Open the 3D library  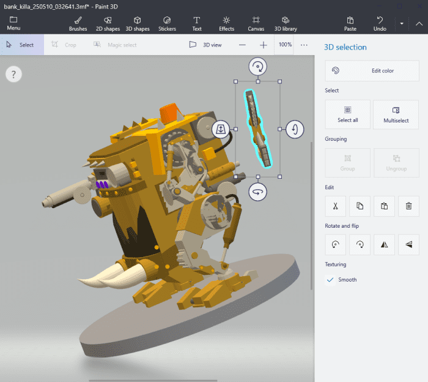pos(286,24)
